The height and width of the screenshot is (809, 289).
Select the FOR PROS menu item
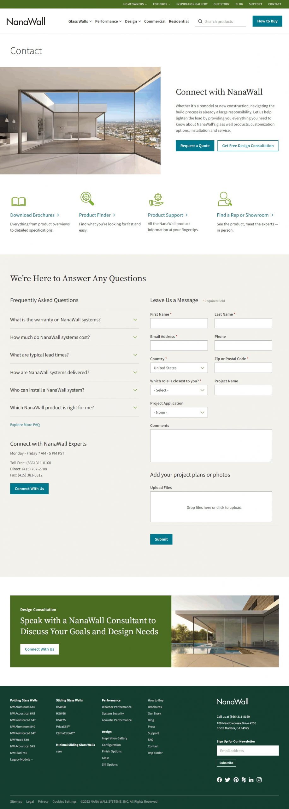click(161, 4)
